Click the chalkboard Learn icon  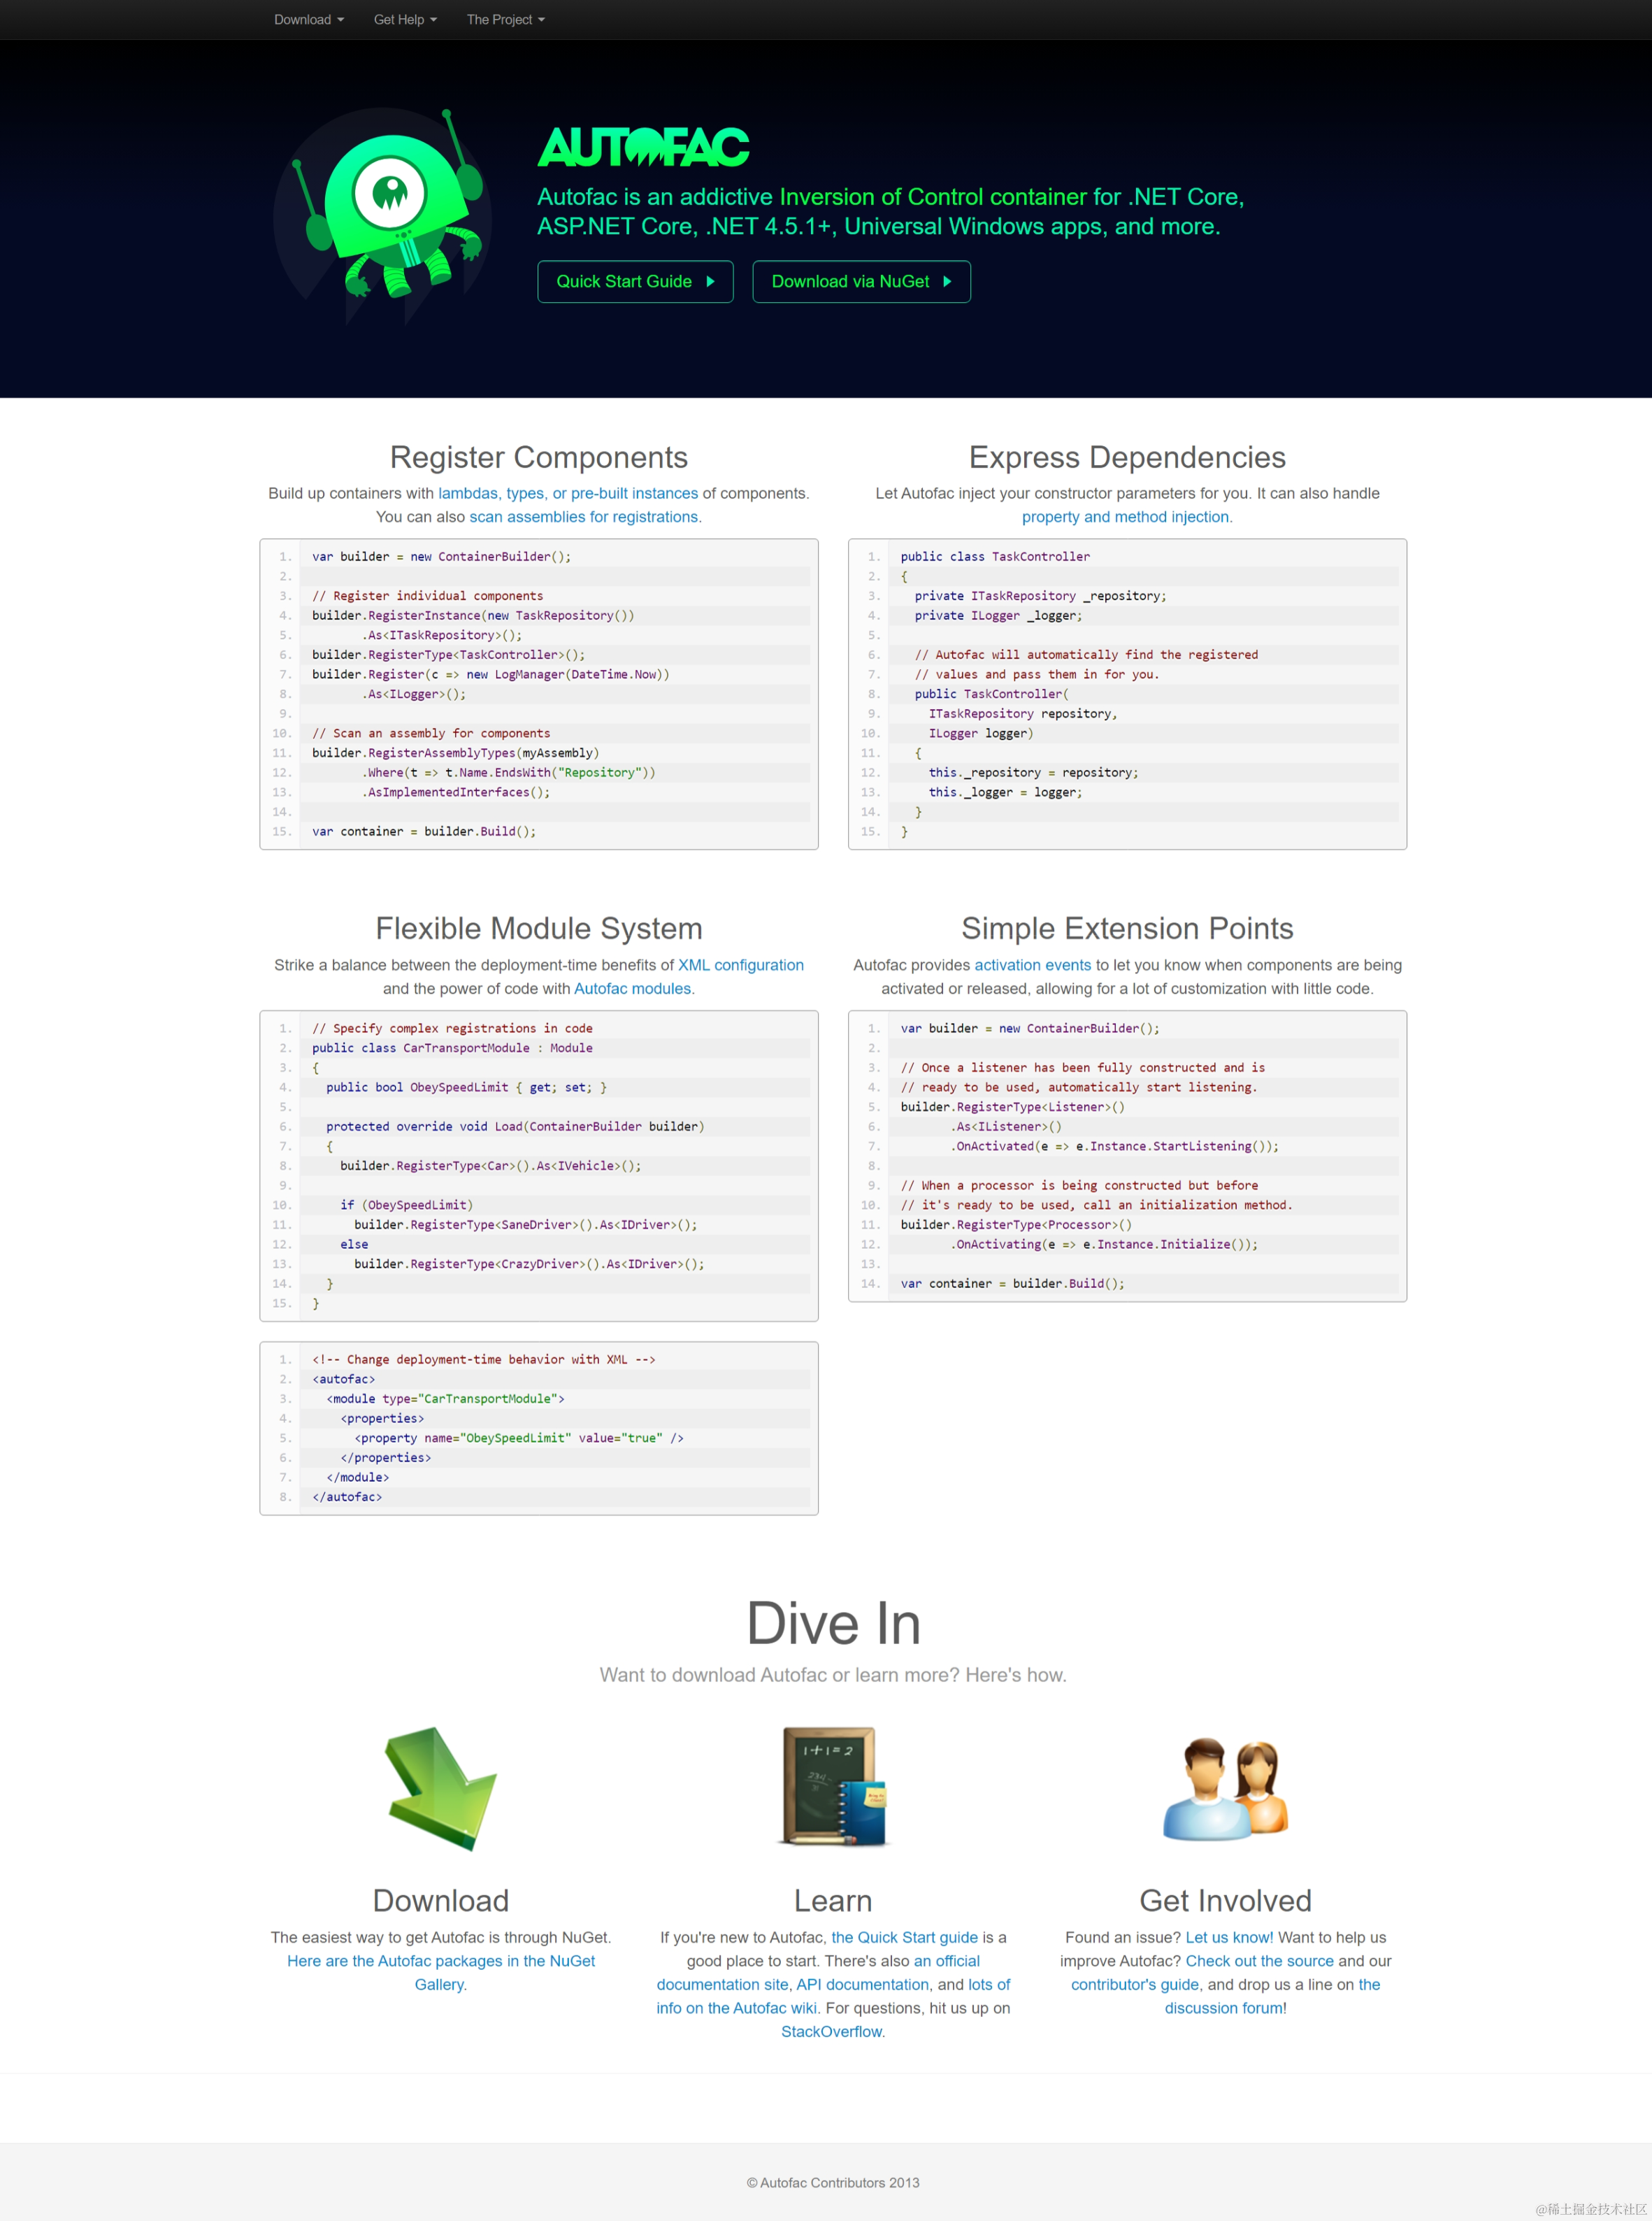point(833,1786)
